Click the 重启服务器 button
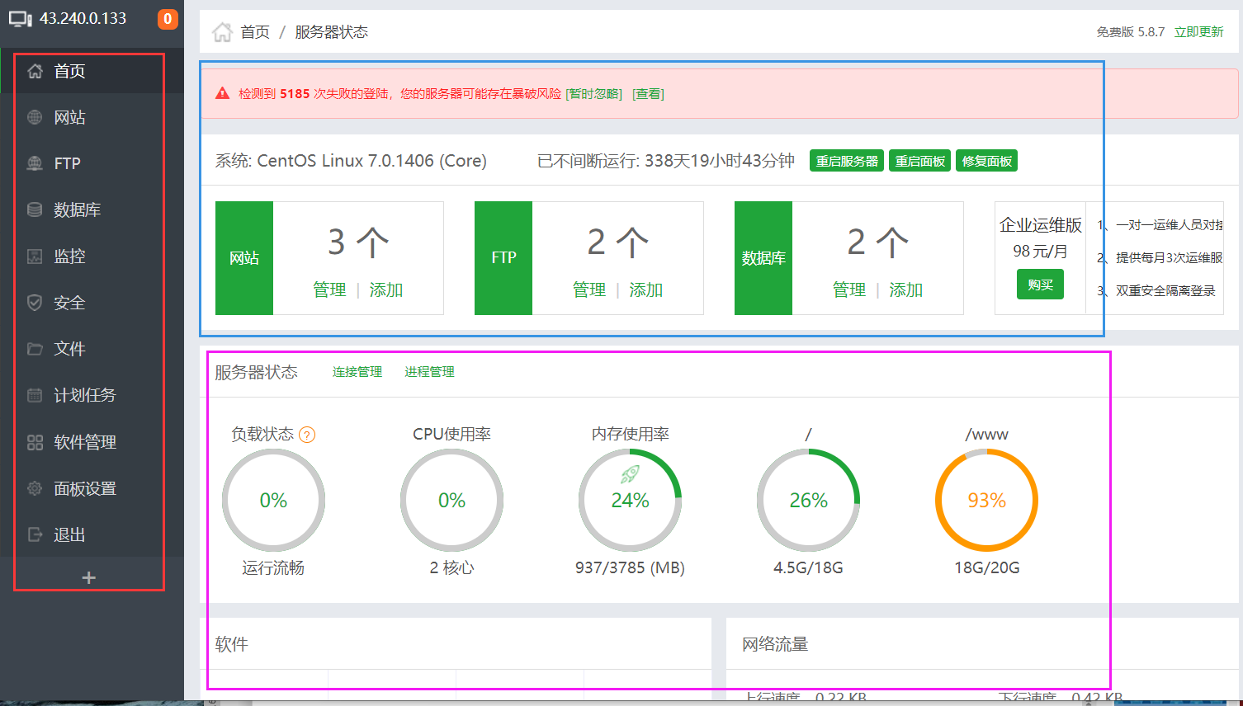This screenshot has width=1243, height=706. click(x=847, y=161)
